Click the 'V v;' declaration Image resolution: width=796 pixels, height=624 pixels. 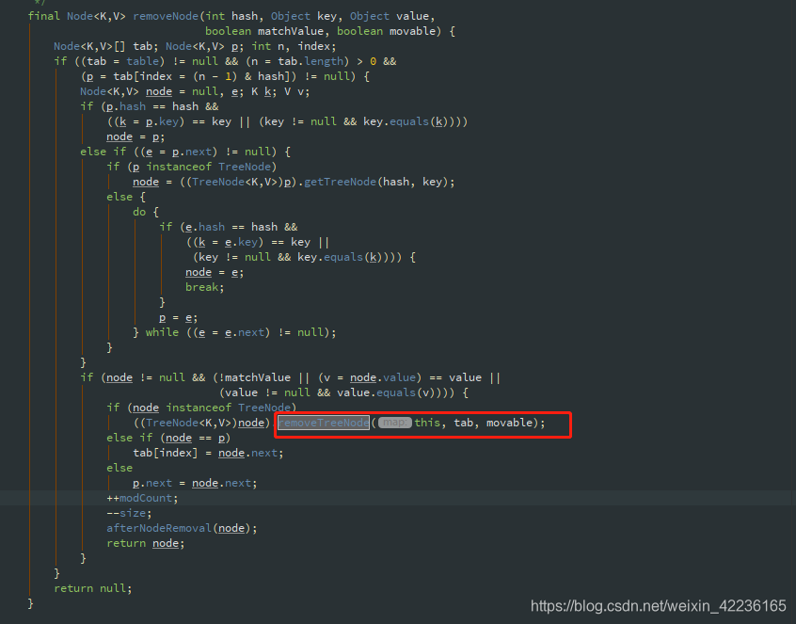click(297, 91)
